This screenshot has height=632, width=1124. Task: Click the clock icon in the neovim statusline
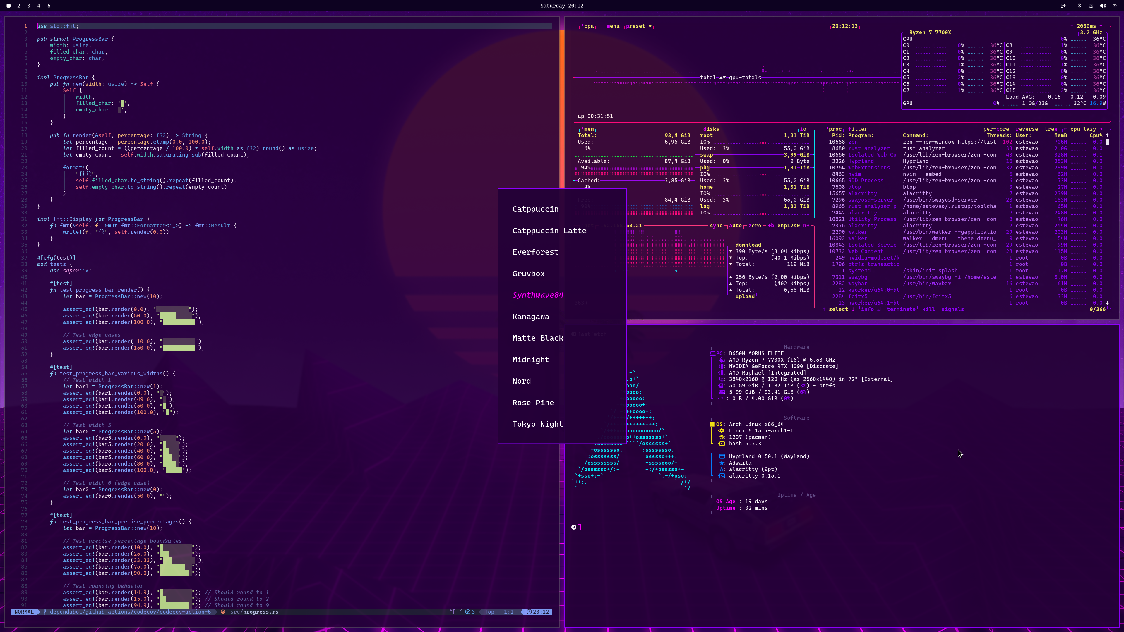click(x=529, y=612)
